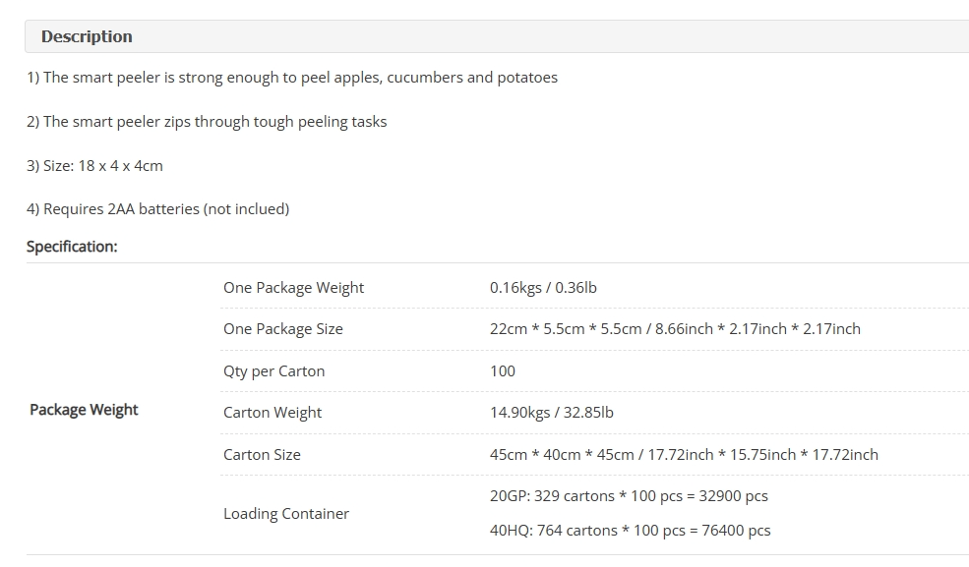
Task: Click the Package Weight row header
Action: point(84,410)
